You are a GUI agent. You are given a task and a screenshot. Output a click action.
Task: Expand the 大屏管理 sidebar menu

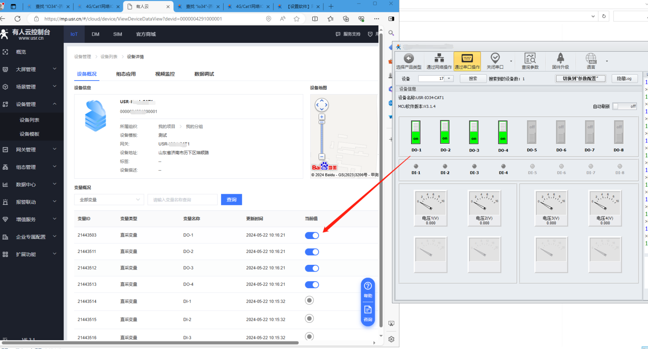[x=32, y=69]
